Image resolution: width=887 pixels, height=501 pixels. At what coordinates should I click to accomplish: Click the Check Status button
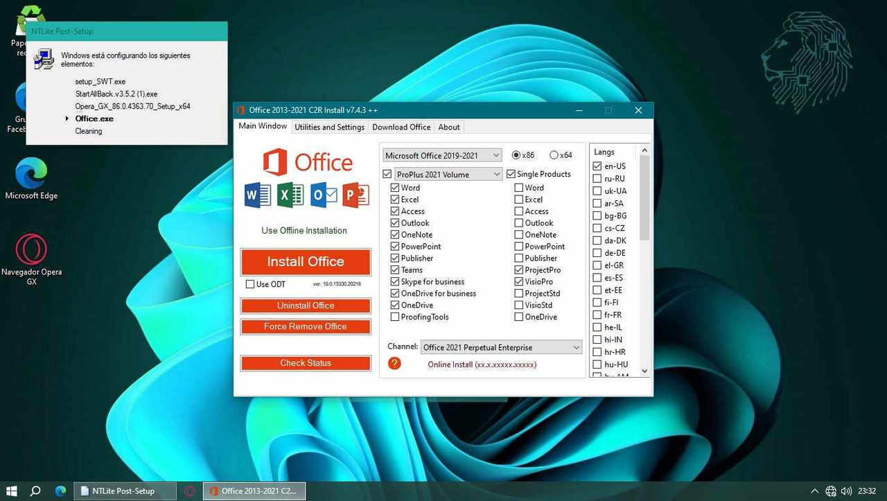306,363
